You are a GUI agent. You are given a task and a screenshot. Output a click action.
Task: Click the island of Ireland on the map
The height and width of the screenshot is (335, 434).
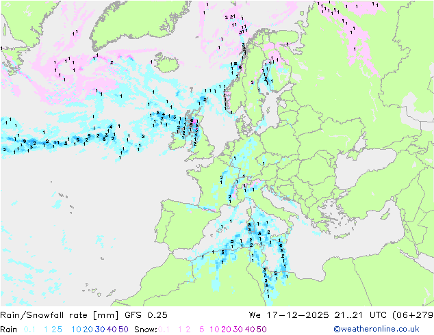[x=179, y=139]
